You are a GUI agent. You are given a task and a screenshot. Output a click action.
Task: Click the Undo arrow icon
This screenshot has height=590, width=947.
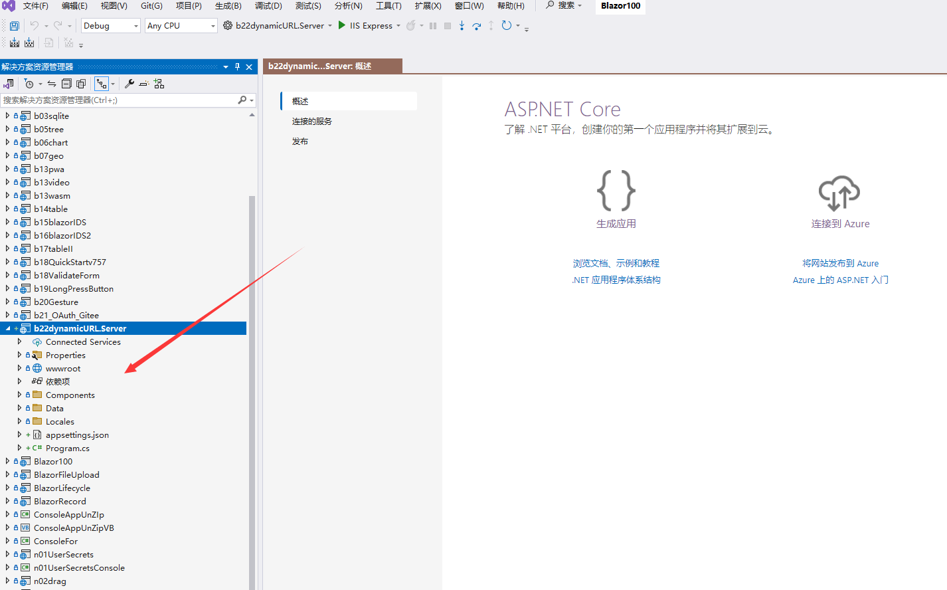35,25
